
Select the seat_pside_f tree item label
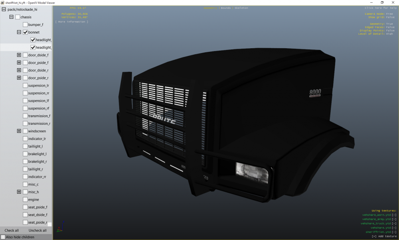38,207
